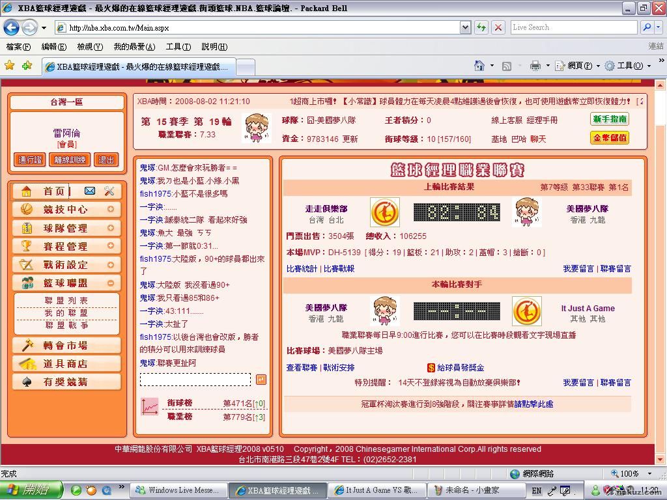Click the It Just A Game team logo
The width and height of the screenshot is (667, 500).
click(x=526, y=311)
